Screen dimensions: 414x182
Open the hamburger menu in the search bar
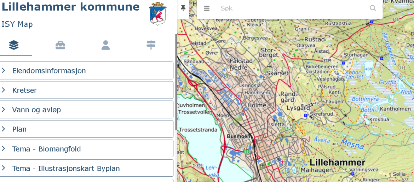(x=207, y=8)
